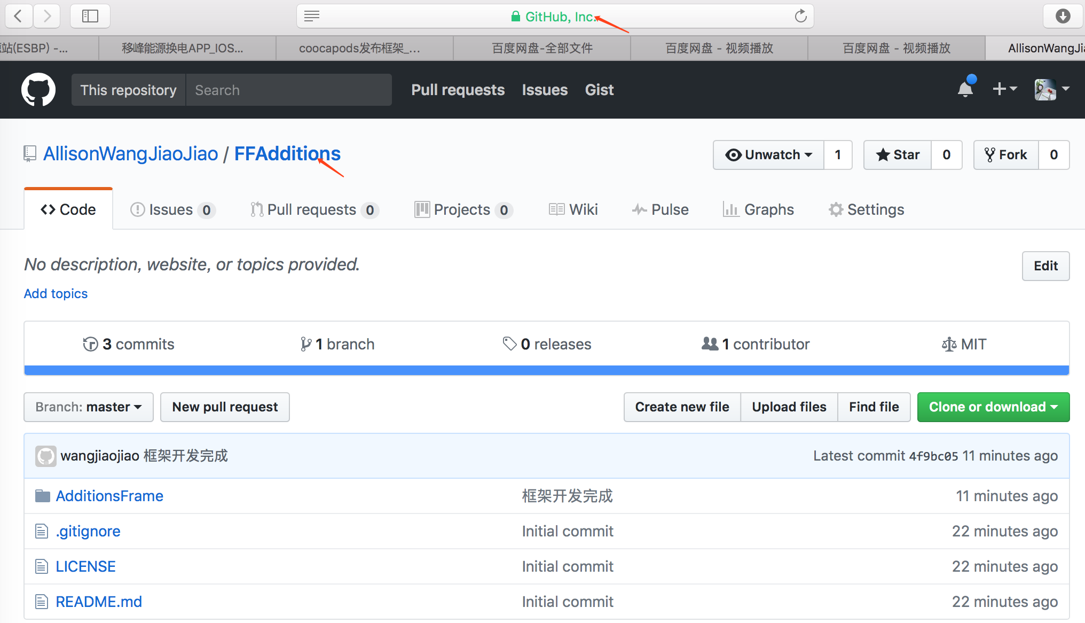Open the plus create-new dropdown

(1004, 89)
